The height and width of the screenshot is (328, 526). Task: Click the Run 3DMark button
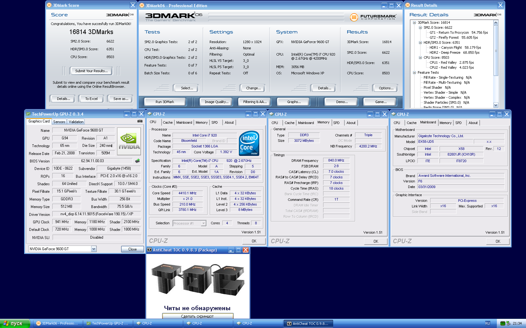[165, 102]
